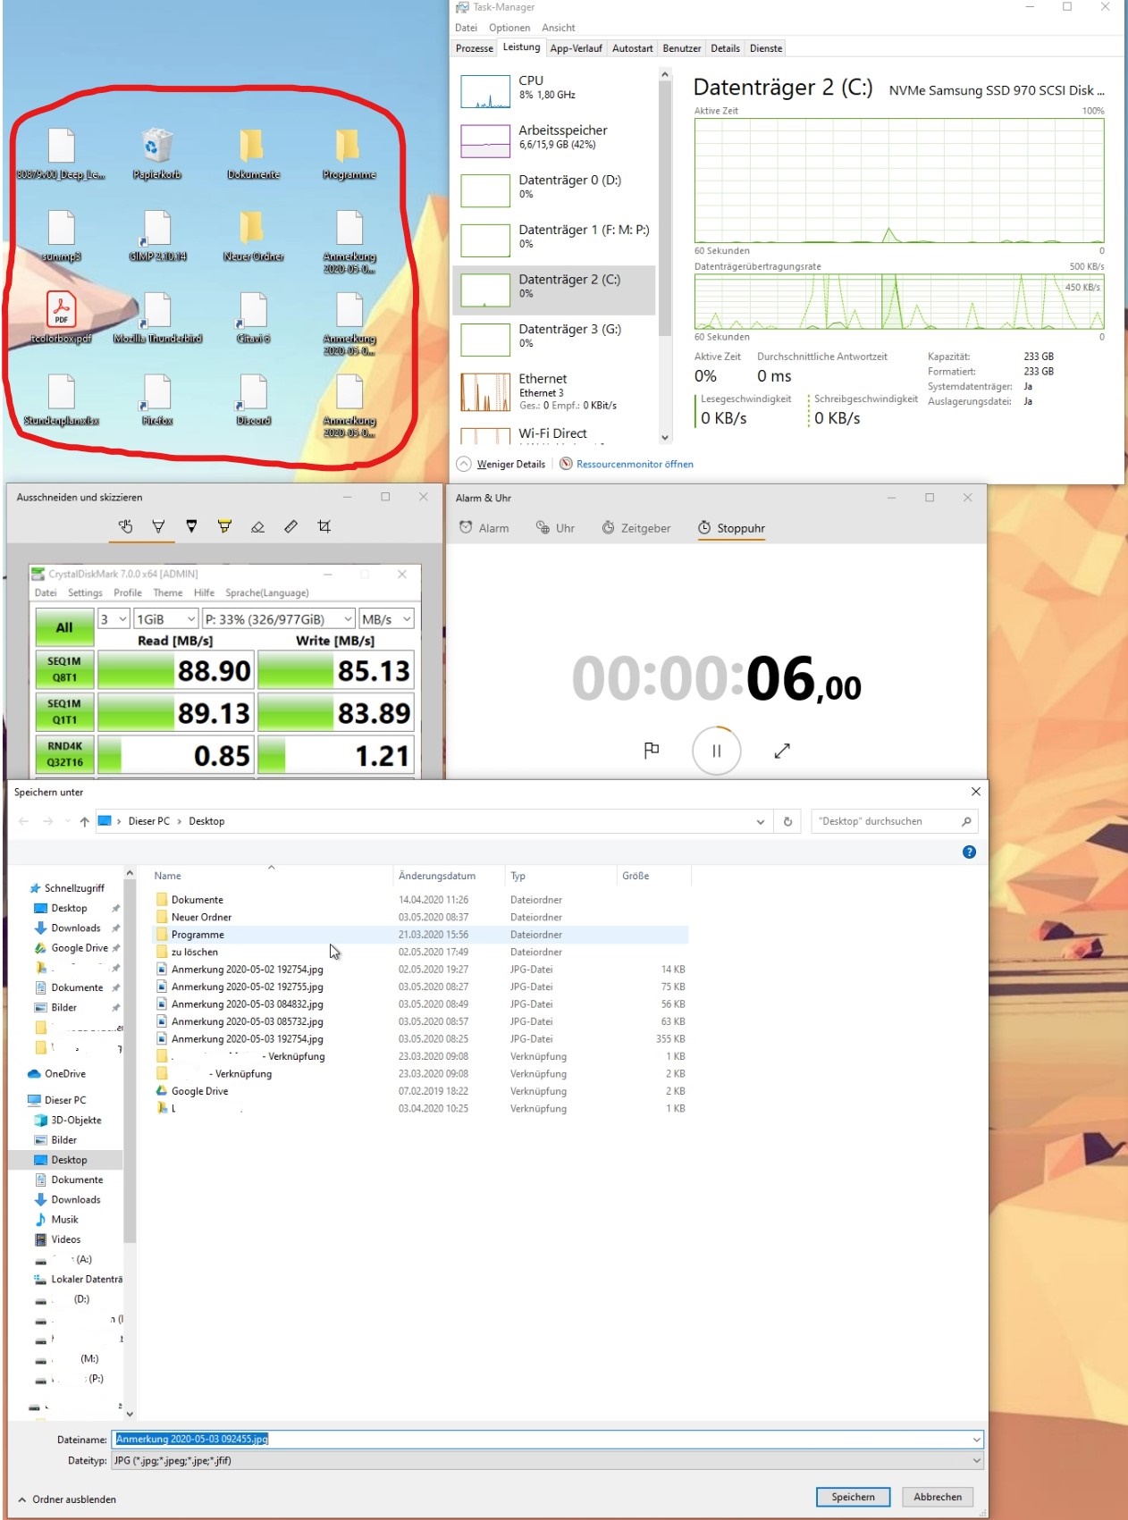Select the Firefox desktop shortcut
This screenshot has height=1520, width=1128.
[x=157, y=399]
